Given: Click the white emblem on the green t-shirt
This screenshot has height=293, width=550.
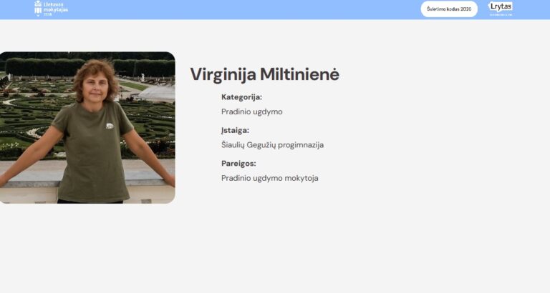Looking at the screenshot, I should (x=110, y=126).
